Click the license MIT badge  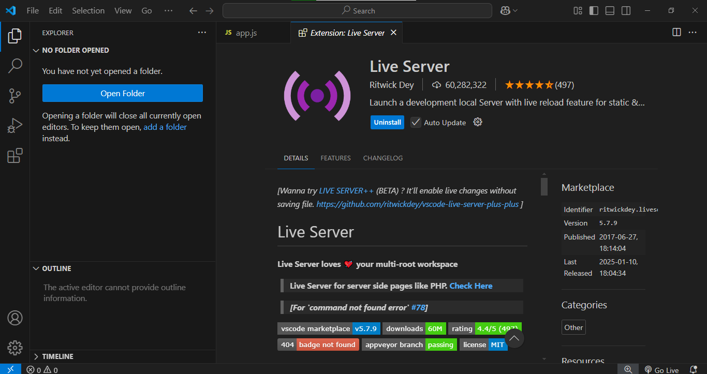click(x=483, y=345)
